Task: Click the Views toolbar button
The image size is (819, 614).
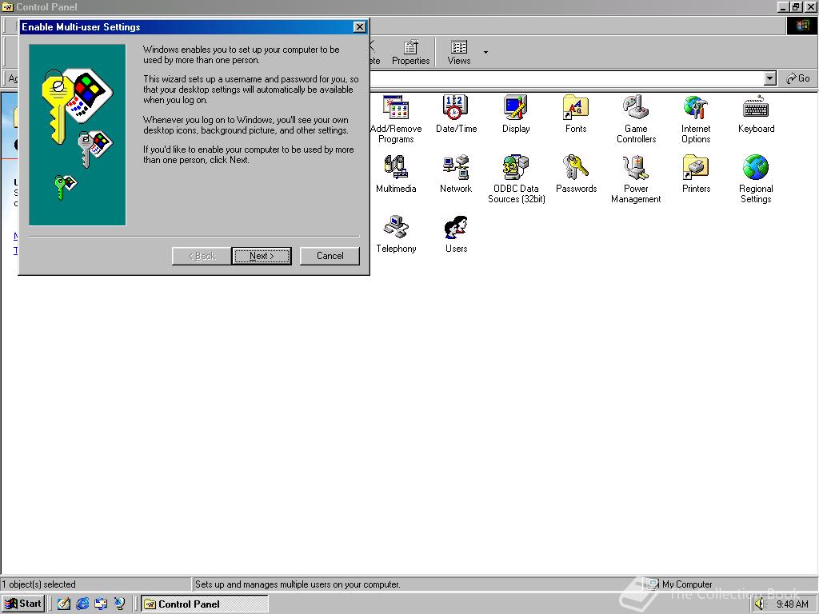Action: tap(458, 53)
